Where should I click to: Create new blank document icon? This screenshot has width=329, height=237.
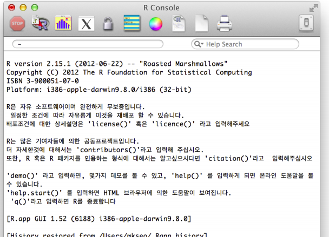[201, 23]
